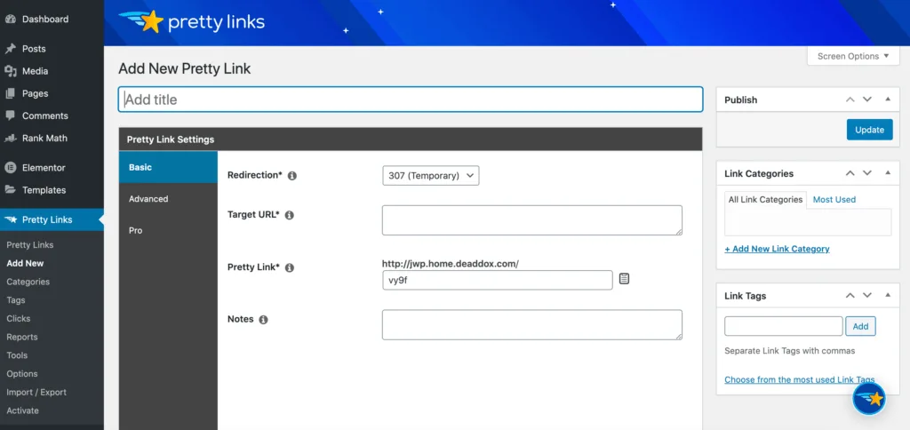Click the Pretty Links logo in header
Image resolution: width=910 pixels, height=430 pixels.
click(191, 21)
